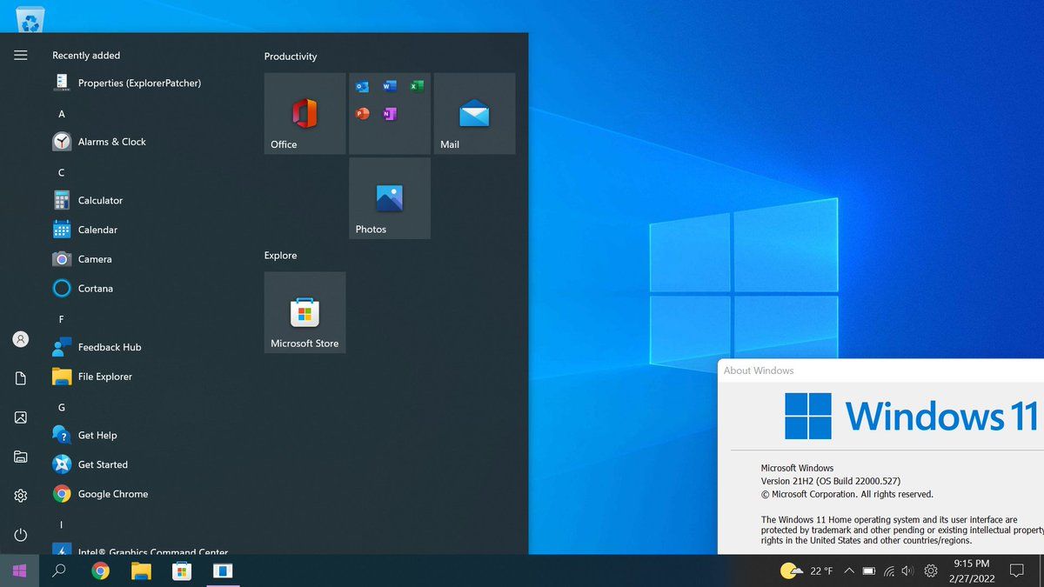
Task: Select File Explorer in app list
Action: (104, 377)
